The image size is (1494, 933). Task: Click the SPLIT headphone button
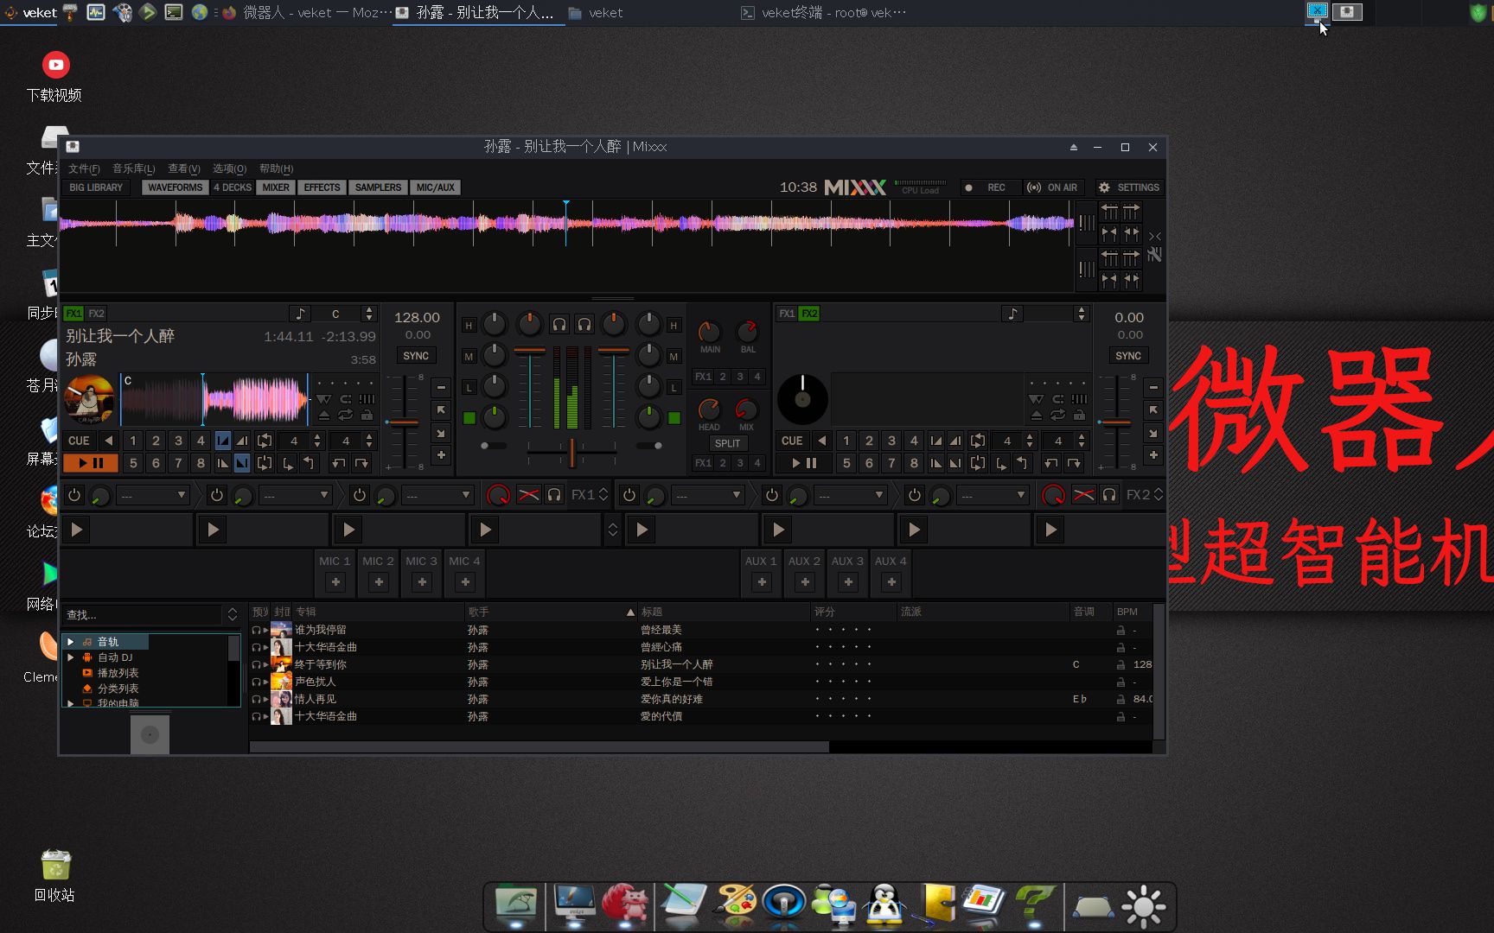click(727, 443)
